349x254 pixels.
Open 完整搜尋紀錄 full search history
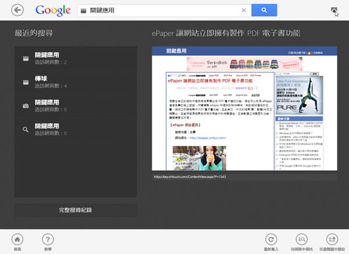tap(76, 210)
